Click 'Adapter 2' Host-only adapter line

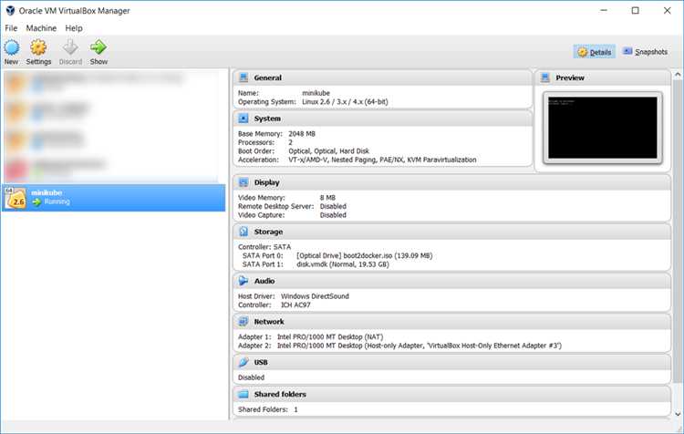tap(400, 346)
